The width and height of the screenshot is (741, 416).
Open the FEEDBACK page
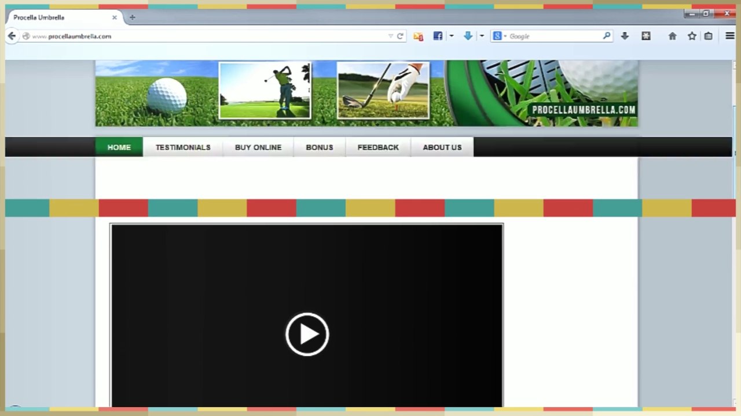pyautogui.click(x=378, y=147)
